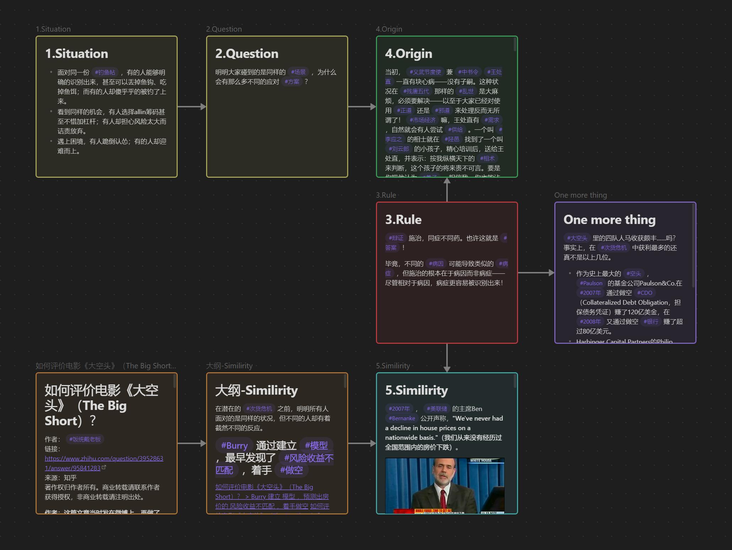Click the #Burry tag in 大纲-Similirity card
Screen dimensions: 732x550
tap(234, 445)
